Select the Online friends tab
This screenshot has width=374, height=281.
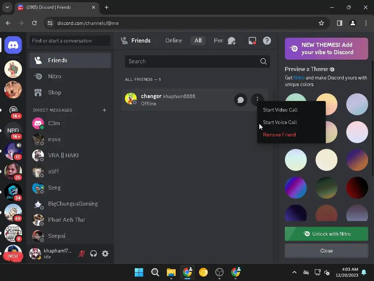[x=173, y=41]
